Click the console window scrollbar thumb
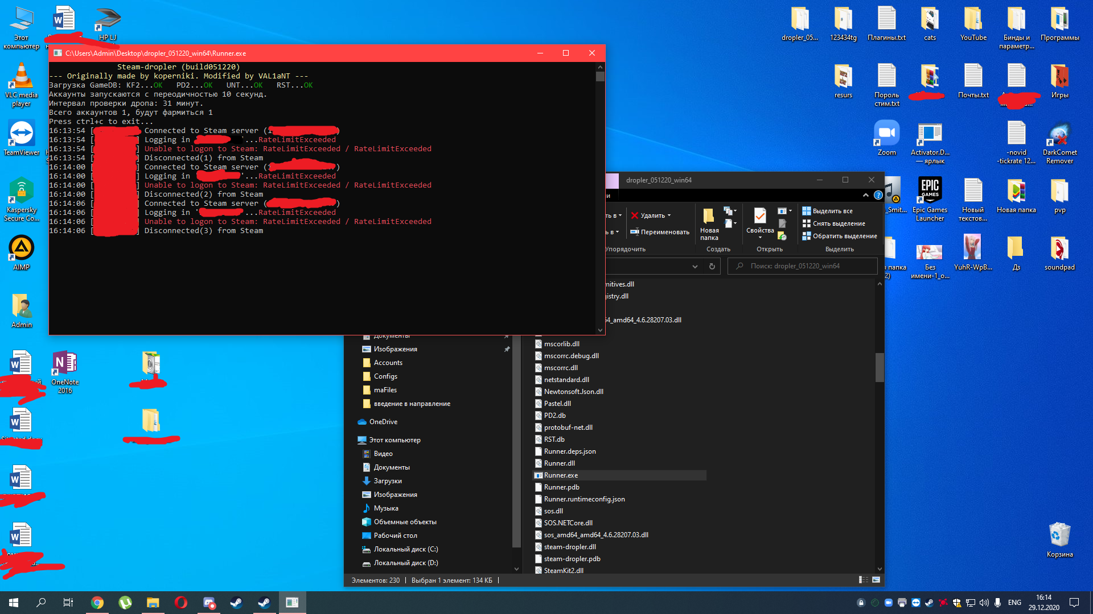This screenshot has width=1093, height=614. [600, 76]
